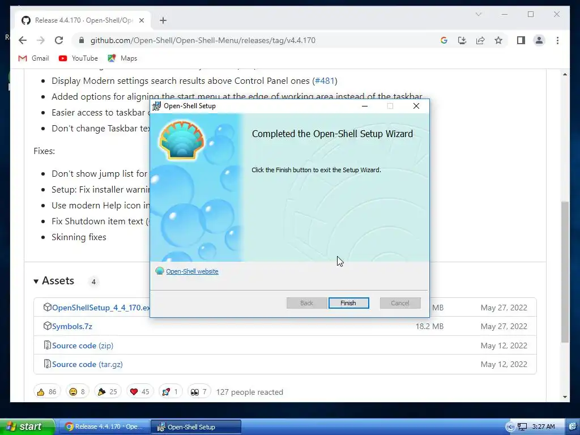Download Symbols.7z asset

[72, 326]
